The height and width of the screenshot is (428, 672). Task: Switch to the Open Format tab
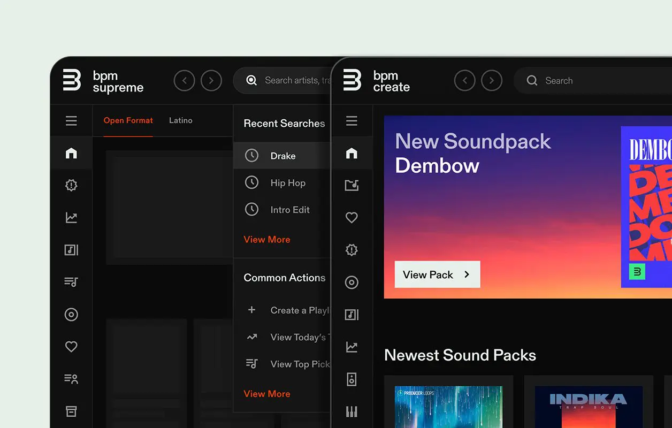click(x=128, y=120)
